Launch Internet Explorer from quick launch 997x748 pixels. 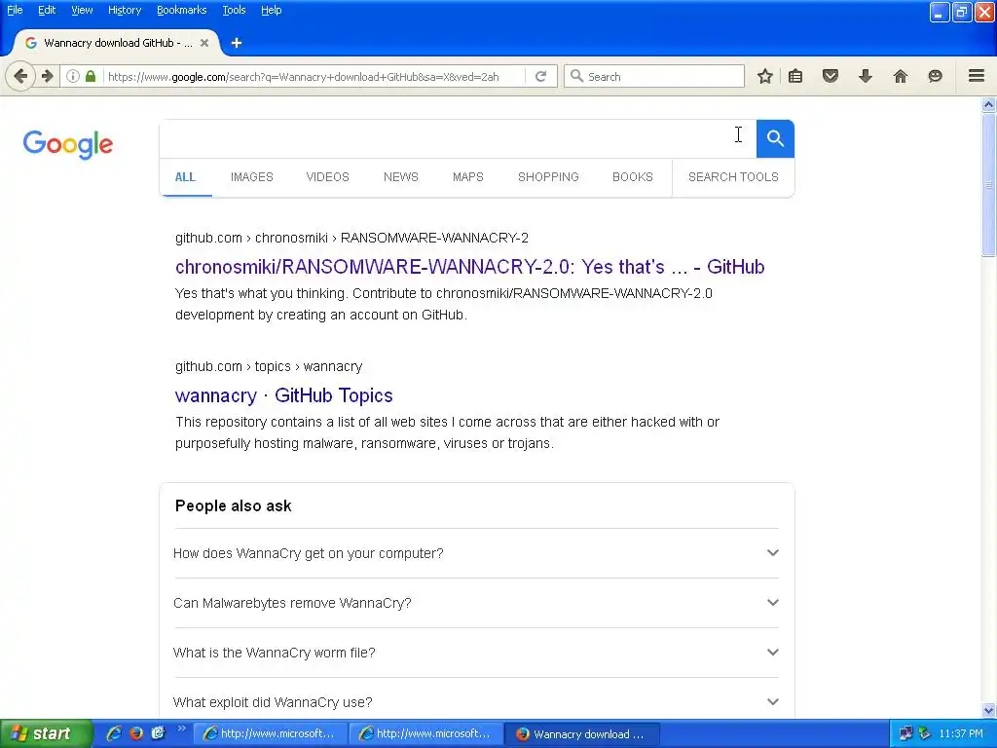114,733
